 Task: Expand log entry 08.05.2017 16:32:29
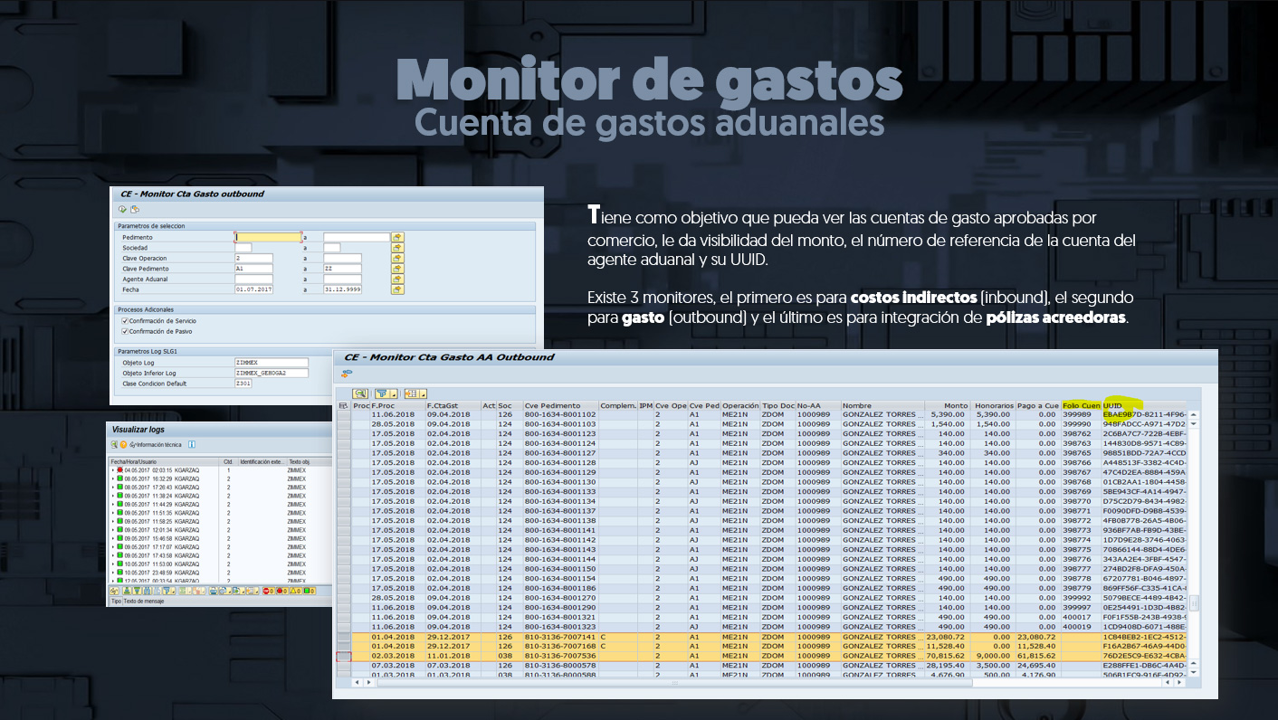pyautogui.click(x=113, y=478)
